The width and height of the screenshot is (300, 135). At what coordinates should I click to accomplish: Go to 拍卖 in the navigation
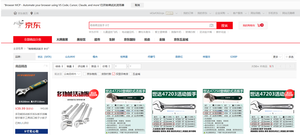(x=147, y=39)
